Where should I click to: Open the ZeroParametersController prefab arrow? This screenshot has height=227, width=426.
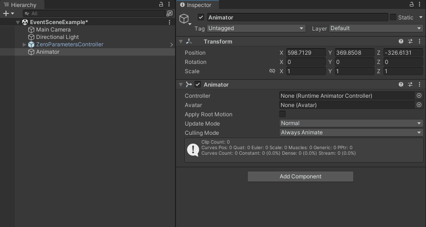(x=171, y=44)
